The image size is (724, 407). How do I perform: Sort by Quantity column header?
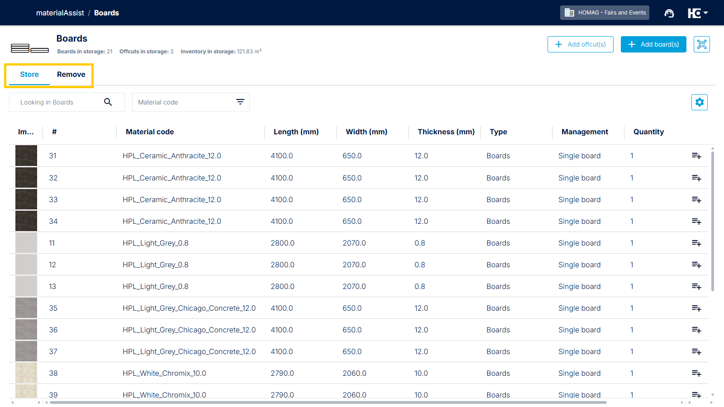click(648, 132)
